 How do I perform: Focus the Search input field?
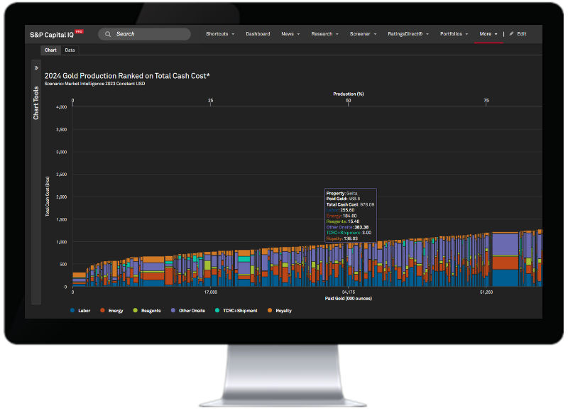point(144,34)
